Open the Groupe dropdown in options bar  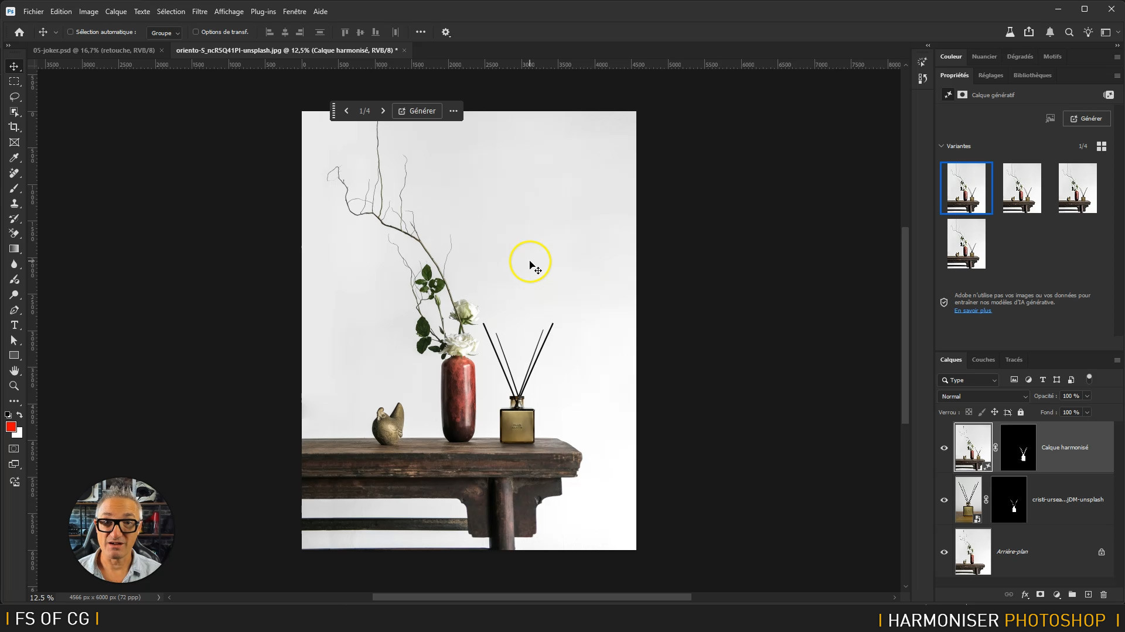[x=164, y=33]
